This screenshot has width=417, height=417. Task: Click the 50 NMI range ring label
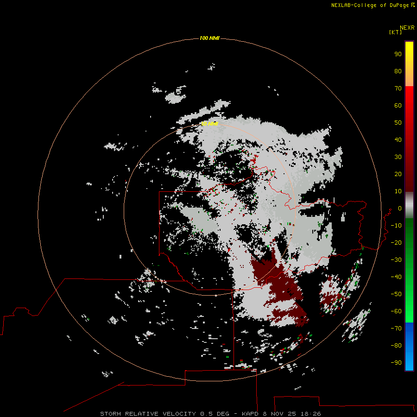click(x=209, y=124)
